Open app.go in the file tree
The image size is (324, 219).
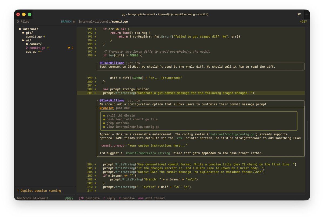tap(31, 52)
